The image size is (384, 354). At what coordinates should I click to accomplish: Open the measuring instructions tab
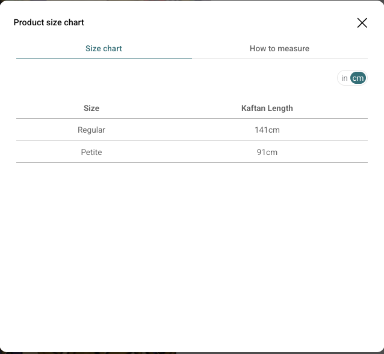pyautogui.click(x=279, y=48)
